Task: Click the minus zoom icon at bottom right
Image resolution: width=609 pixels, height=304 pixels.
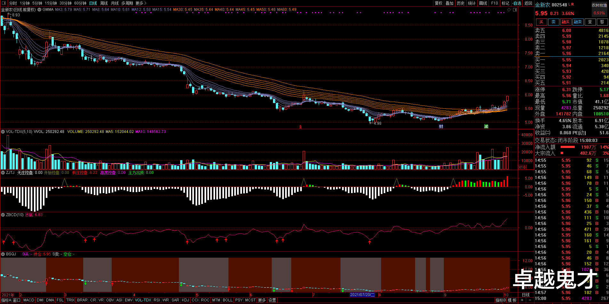Action: coord(530,300)
